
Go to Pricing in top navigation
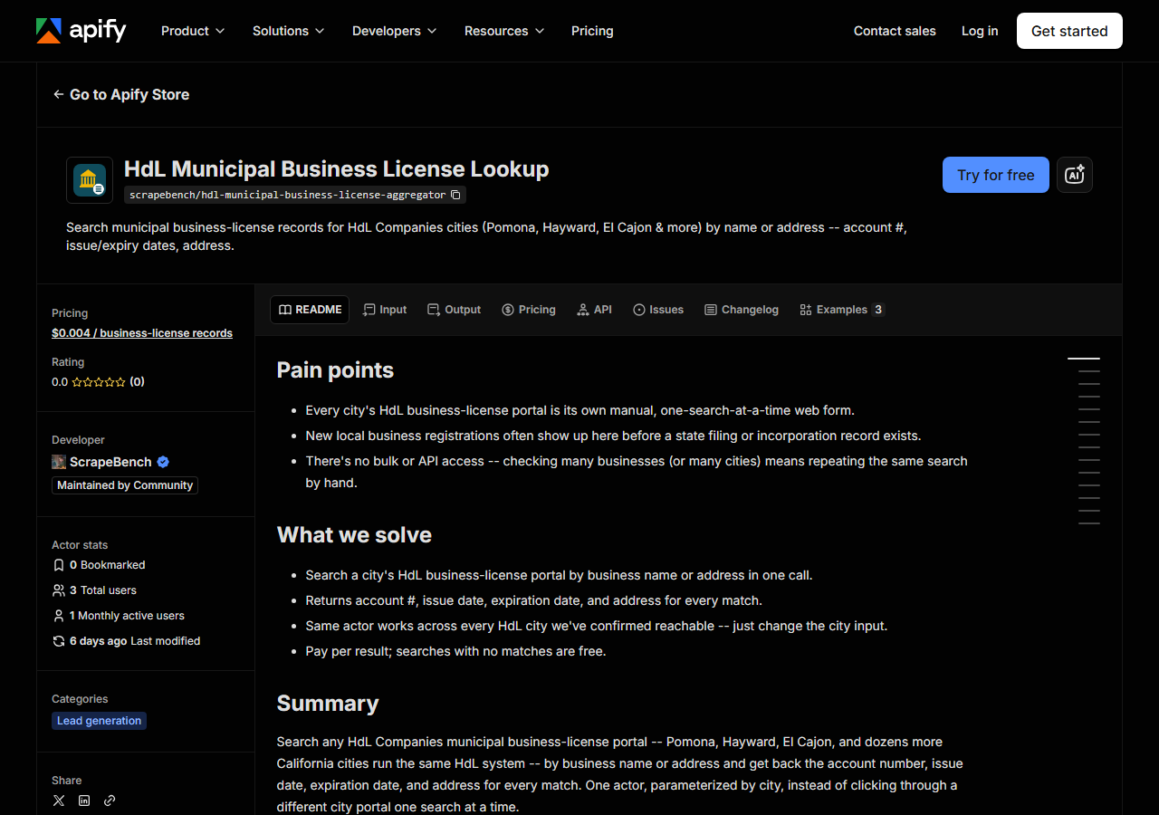tap(592, 31)
